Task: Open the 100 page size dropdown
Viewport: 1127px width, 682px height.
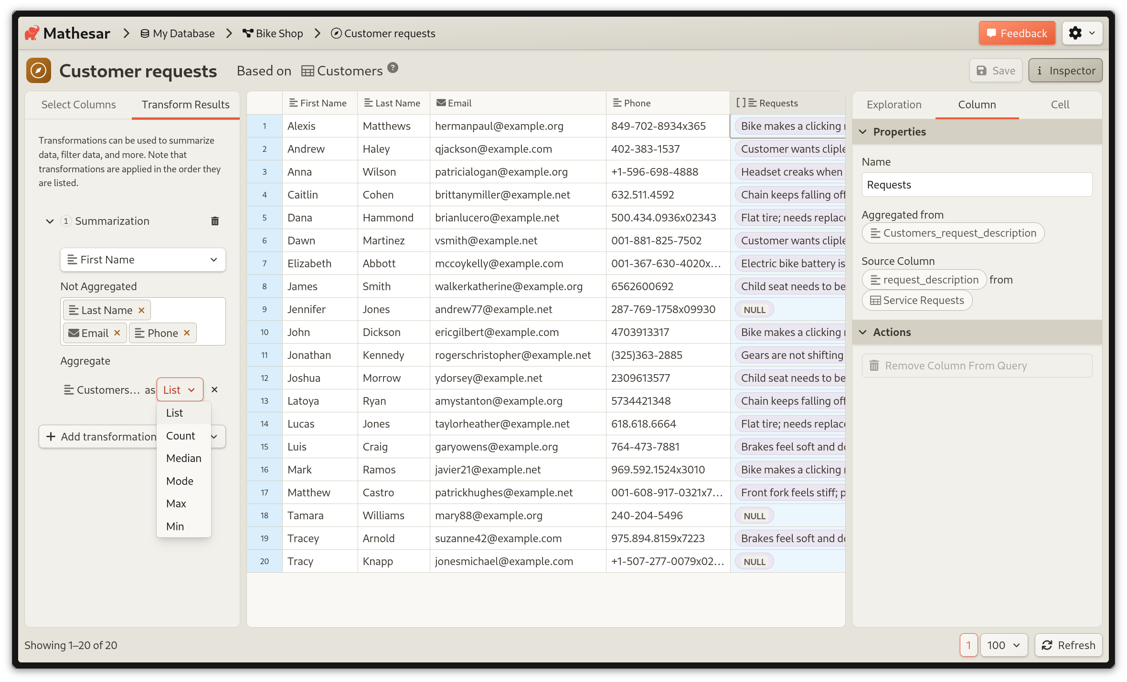Action: (1004, 645)
